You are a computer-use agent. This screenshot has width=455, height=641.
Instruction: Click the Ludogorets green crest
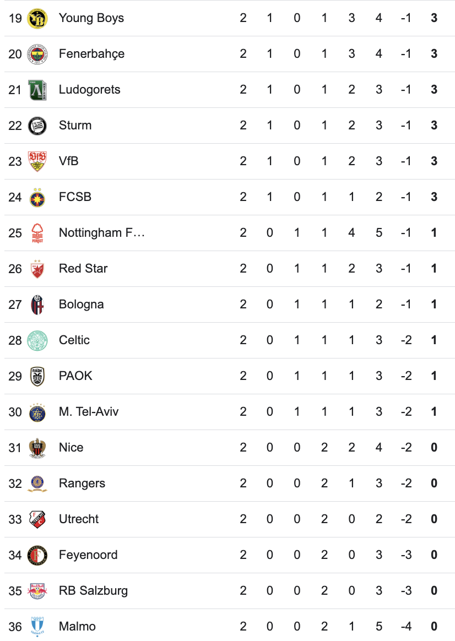click(37, 90)
